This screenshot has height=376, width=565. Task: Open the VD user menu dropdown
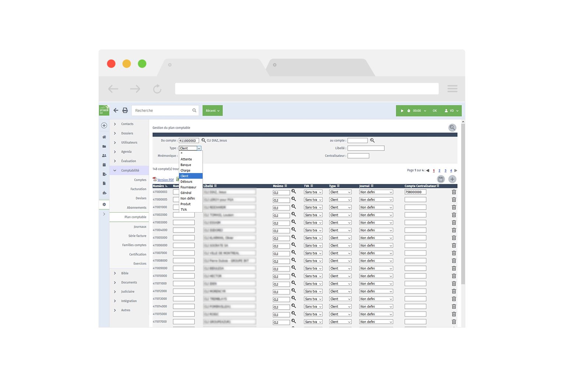[451, 111]
